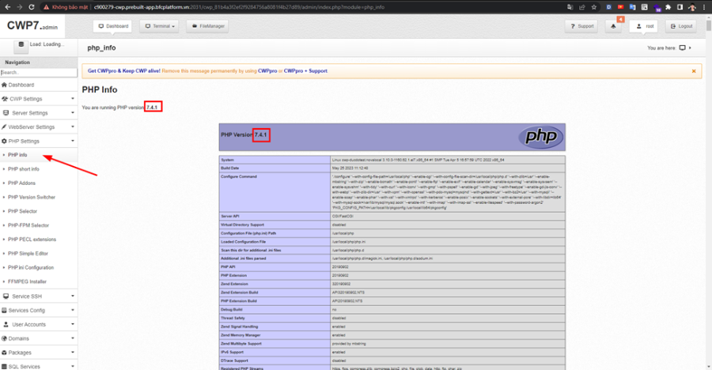Click the Loaded Configuration File row label

[x=244, y=242]
